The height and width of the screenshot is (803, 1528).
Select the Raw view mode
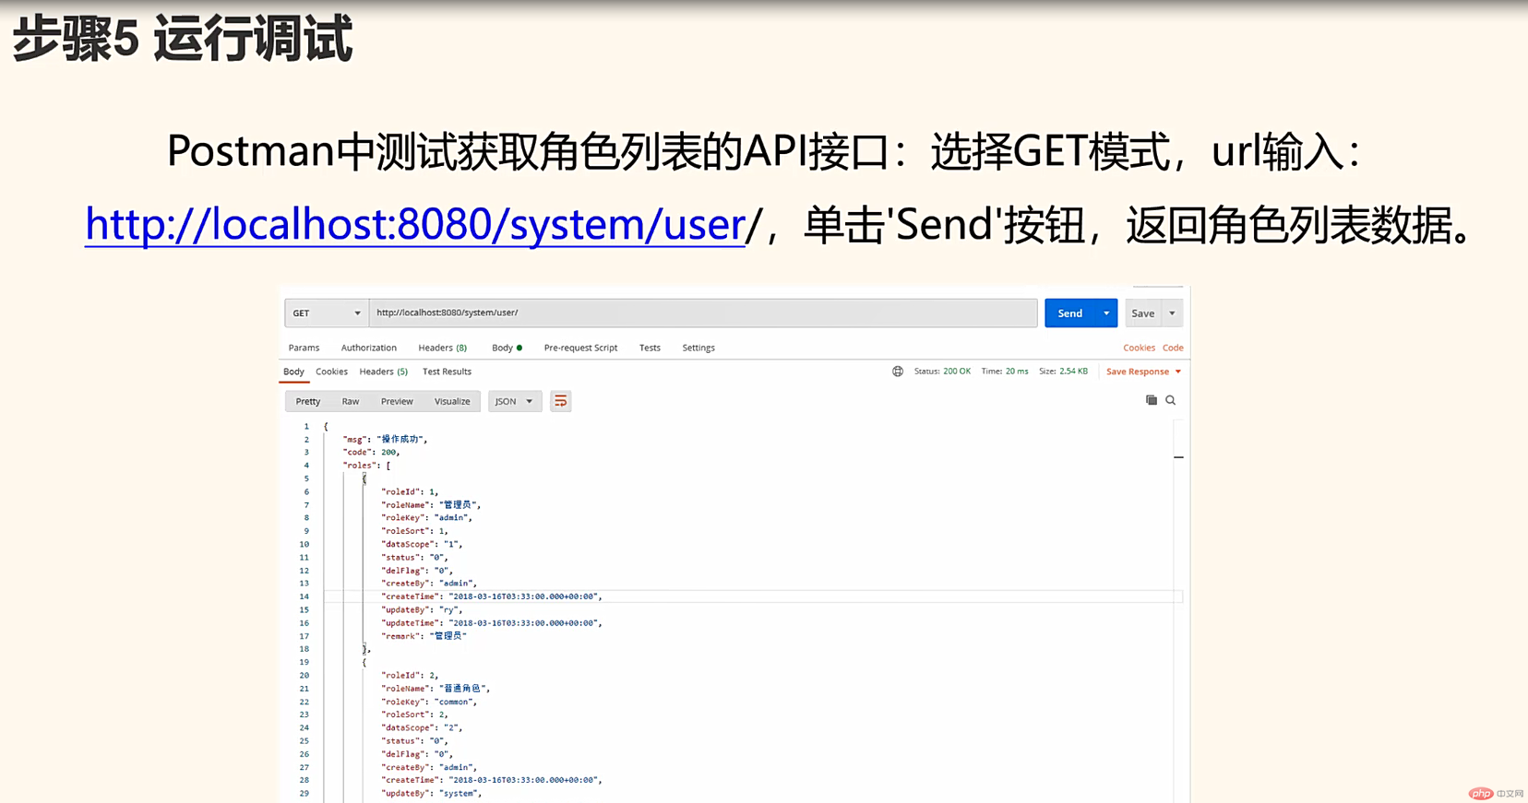pyautogui.click(x=351, y=401)
